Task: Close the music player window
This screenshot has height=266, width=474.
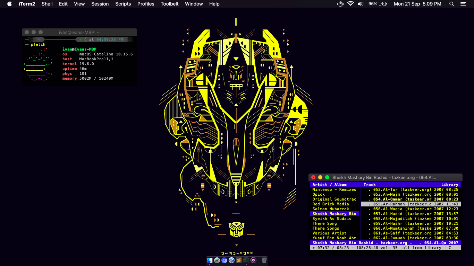Action: coord(313,177)
